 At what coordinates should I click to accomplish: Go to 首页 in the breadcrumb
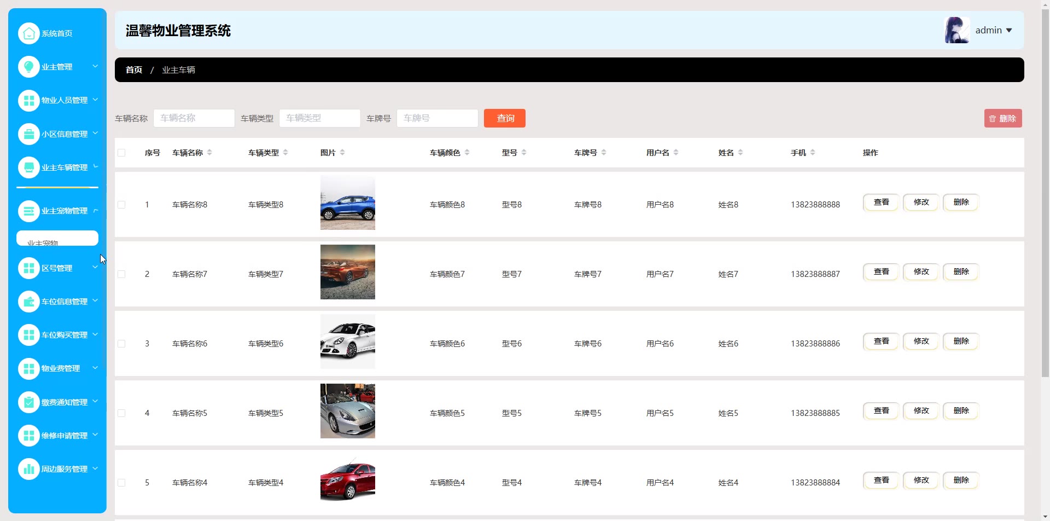pos(134,70)
